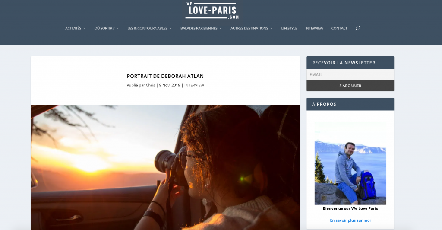Open author Chris's profile link

tap(150, 85)
